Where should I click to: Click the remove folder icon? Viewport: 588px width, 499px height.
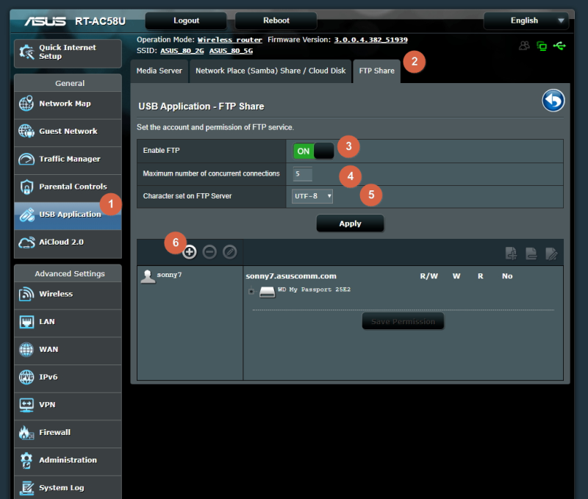531,254
